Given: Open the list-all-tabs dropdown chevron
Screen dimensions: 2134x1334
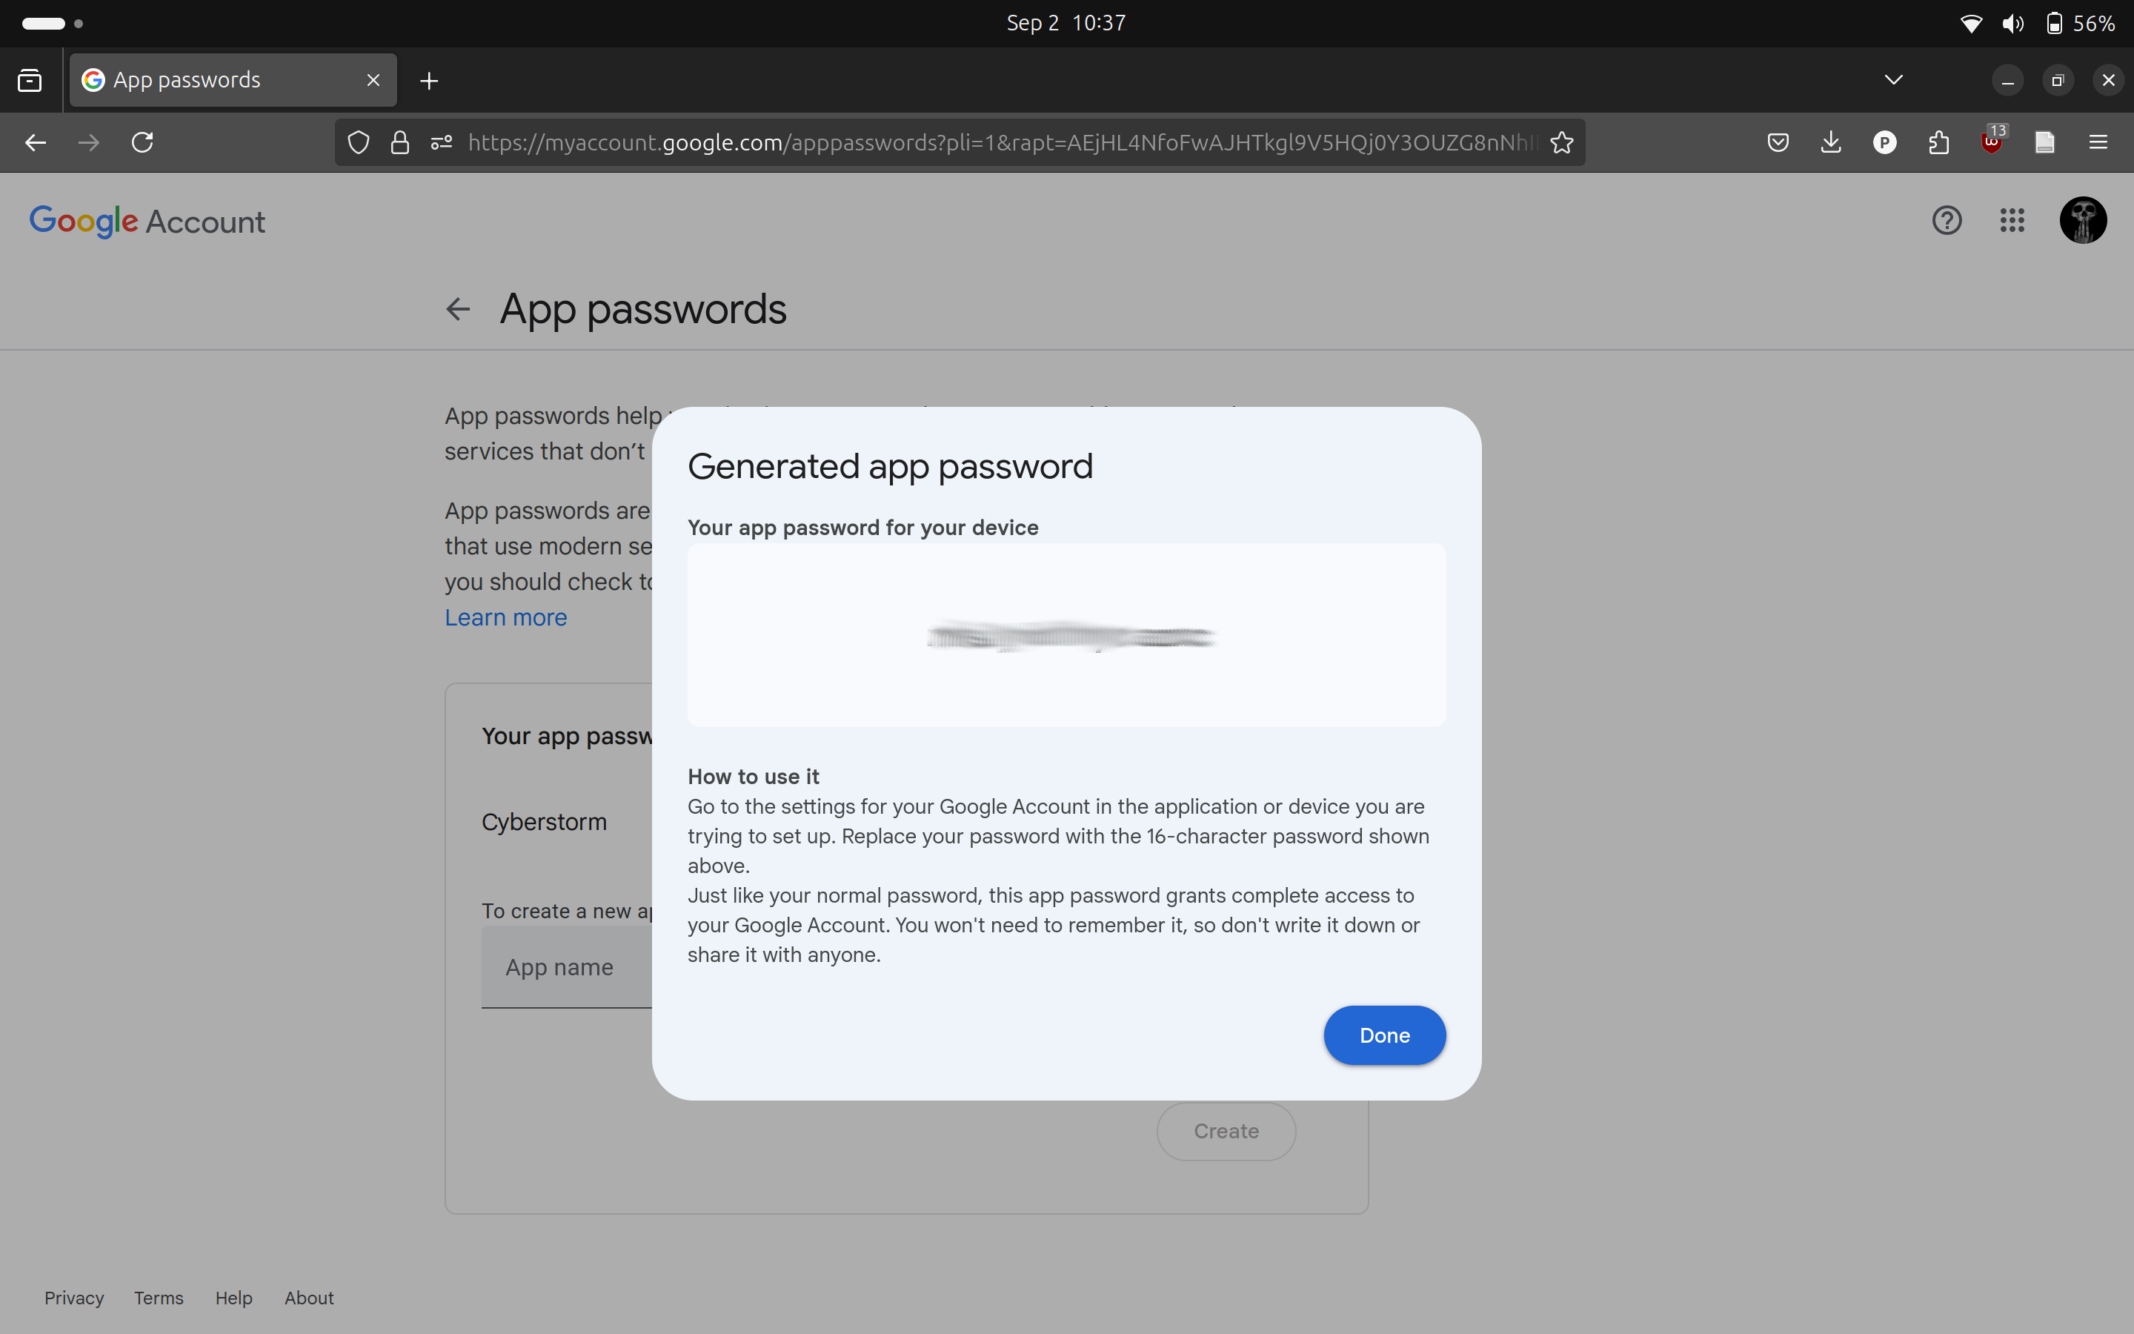Looking at the screenshot, I should (x=1892, y=79).
